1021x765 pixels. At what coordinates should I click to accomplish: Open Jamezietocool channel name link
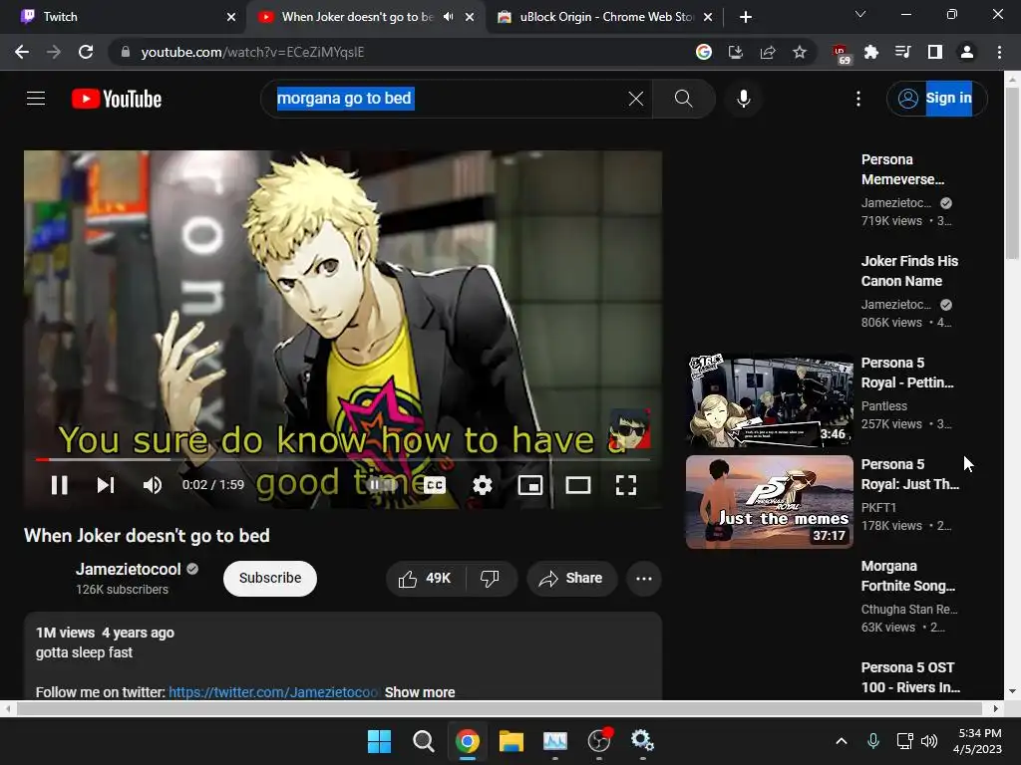[x=129, y=569]
